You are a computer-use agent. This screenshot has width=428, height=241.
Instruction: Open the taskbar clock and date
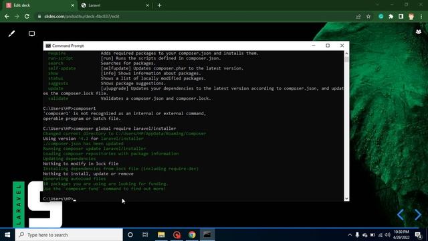pos(401,235)
